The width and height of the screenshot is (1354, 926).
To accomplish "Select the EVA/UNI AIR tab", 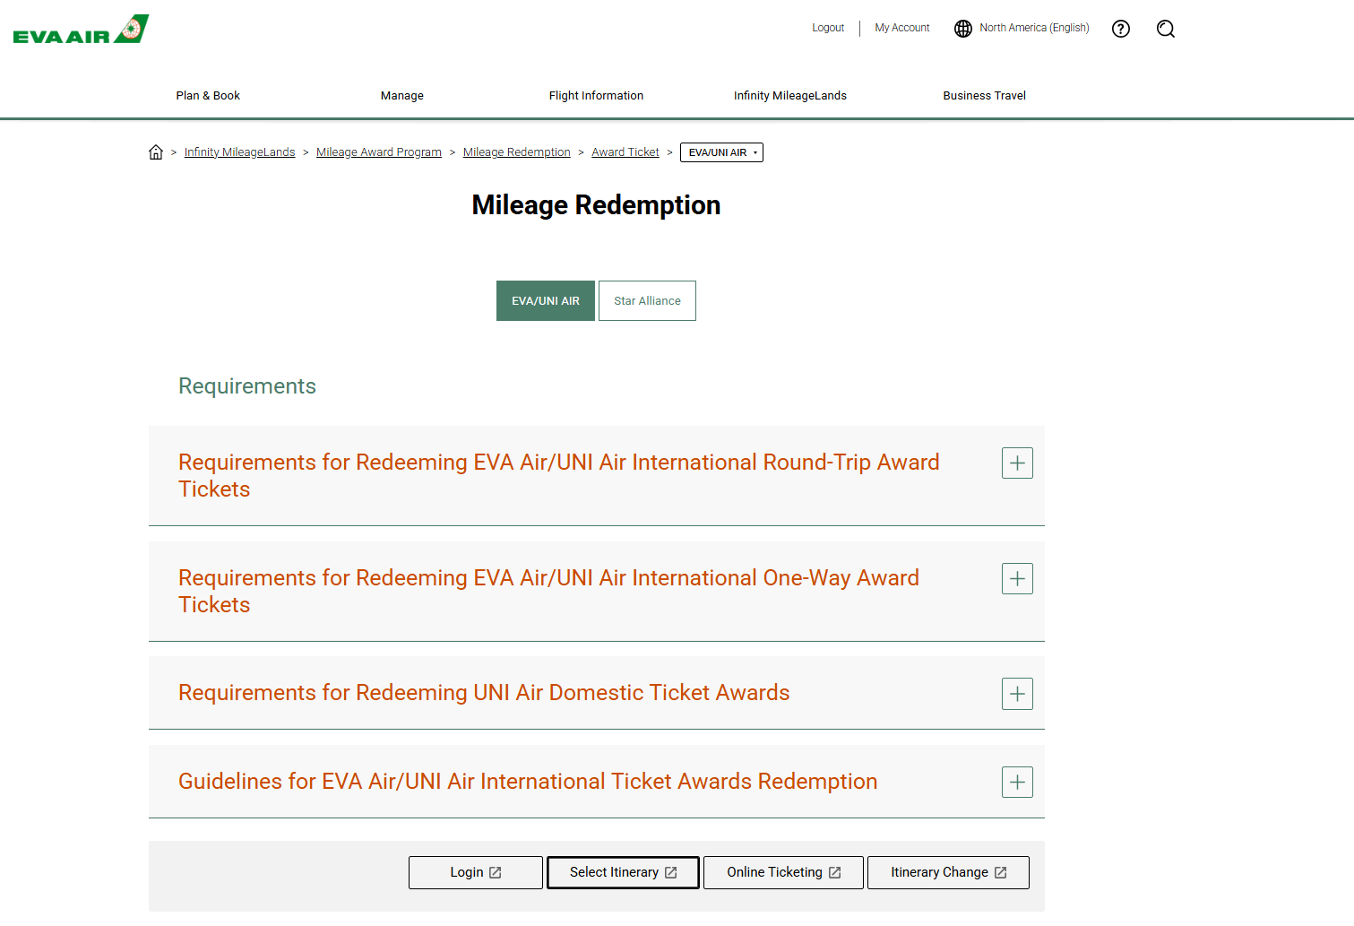I will tap(546, 301).
